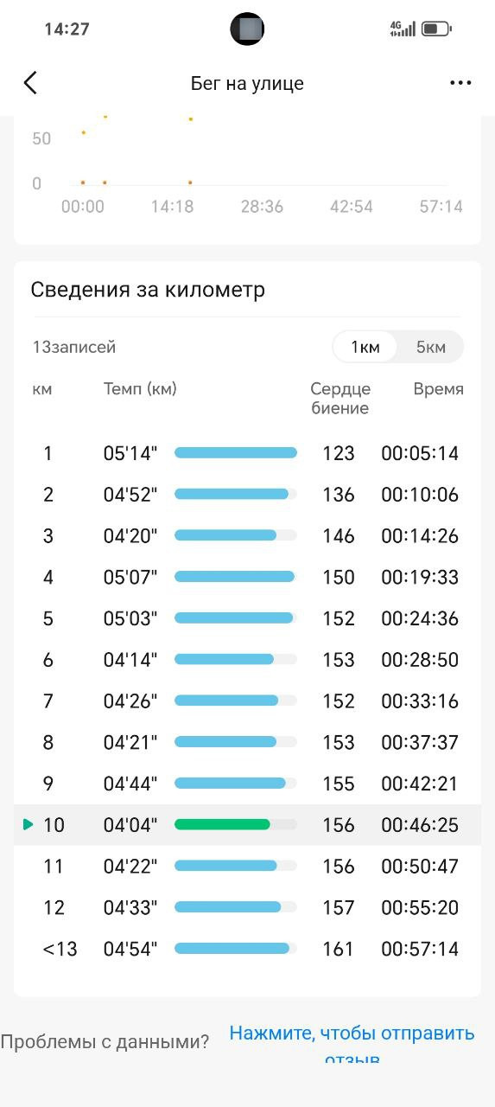Select the kilometer 1 row with 05'14" pace
495x1107 pixels.
point(247,453)
